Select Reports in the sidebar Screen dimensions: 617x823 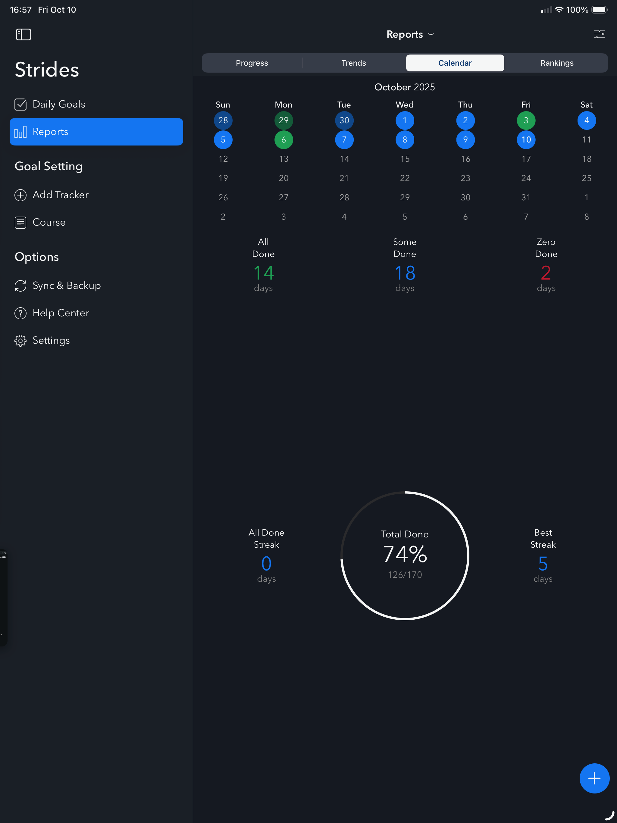pos(96,132)
